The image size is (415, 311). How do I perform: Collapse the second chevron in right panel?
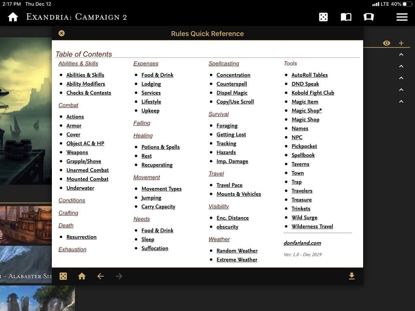pyautogui.click(x=401, y=66)
